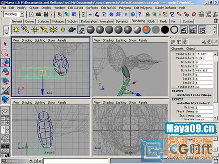Apply the rainbow ramp shader ball
Image resolution: width=219 pixels, height=164 pixels.
click(x=146, y=29)
